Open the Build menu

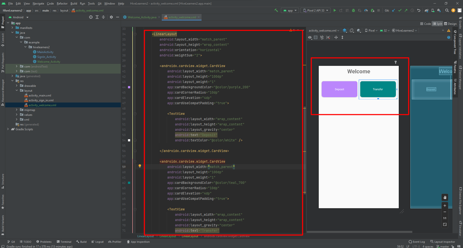(74, 3)
